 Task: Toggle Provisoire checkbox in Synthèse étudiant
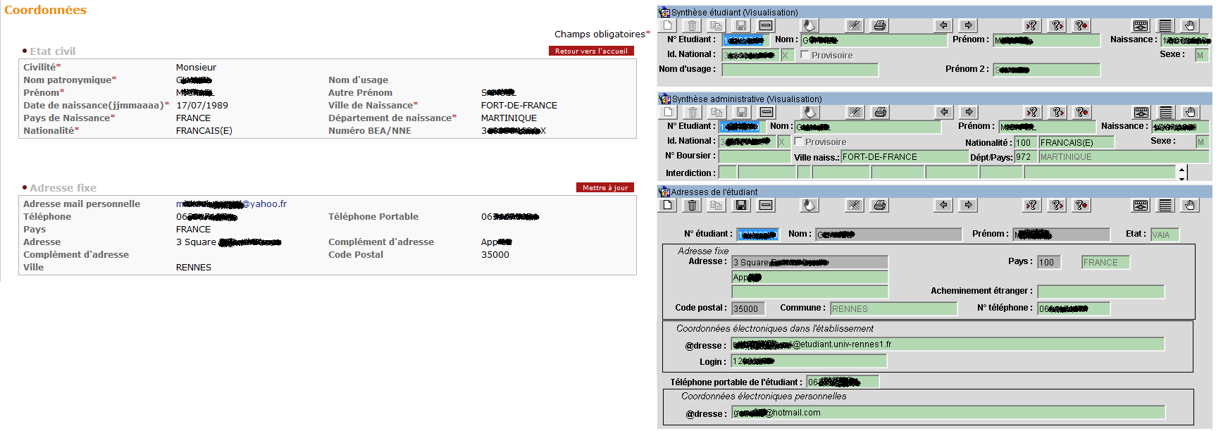point(805,55)
